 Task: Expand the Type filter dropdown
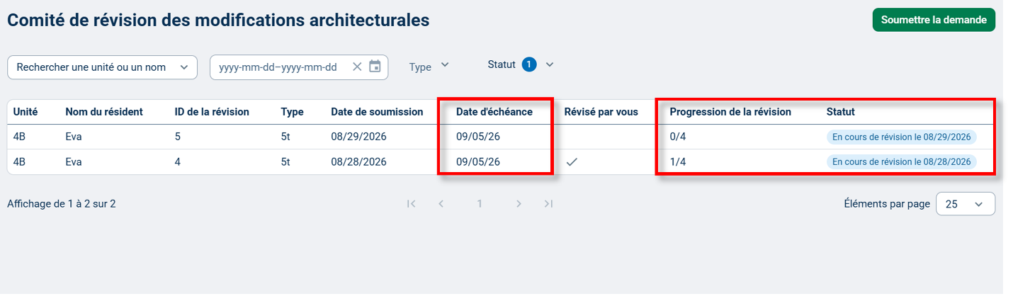(x=429, y=66)
